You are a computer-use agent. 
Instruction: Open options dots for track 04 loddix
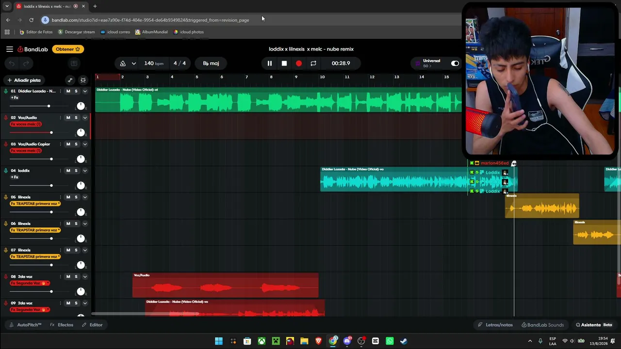tap(60, 171)
